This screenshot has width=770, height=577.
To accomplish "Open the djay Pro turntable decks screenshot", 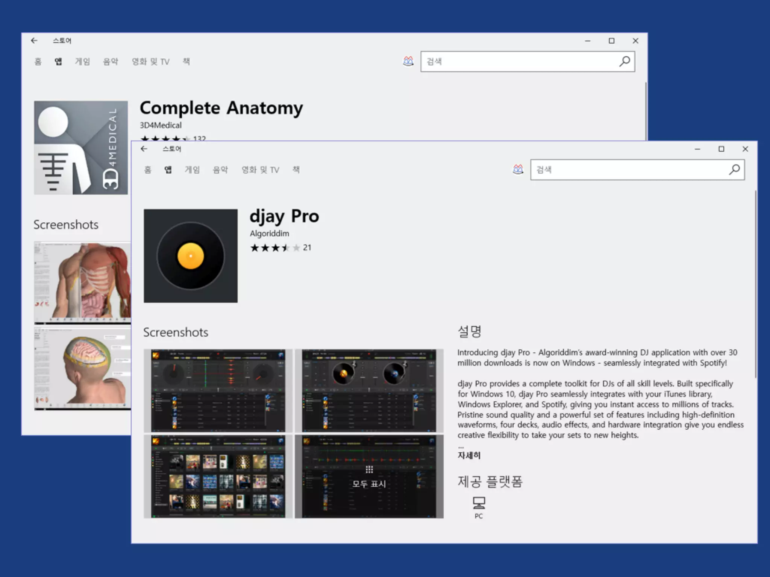I will coord(369,391).
